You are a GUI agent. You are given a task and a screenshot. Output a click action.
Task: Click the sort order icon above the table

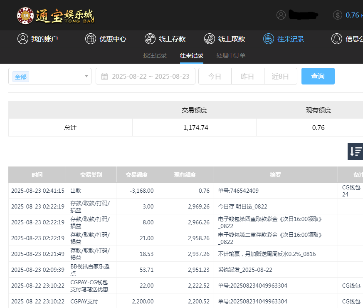click(355, 152)
